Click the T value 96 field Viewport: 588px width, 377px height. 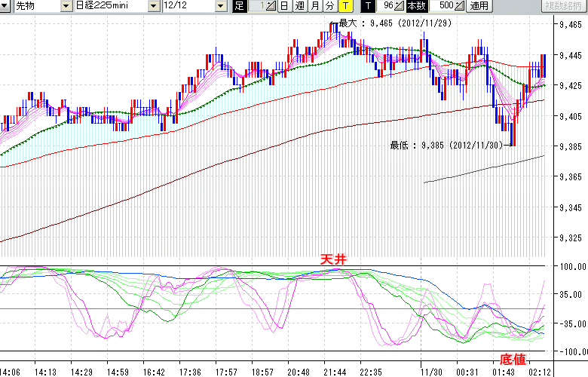tap(387, 6)
